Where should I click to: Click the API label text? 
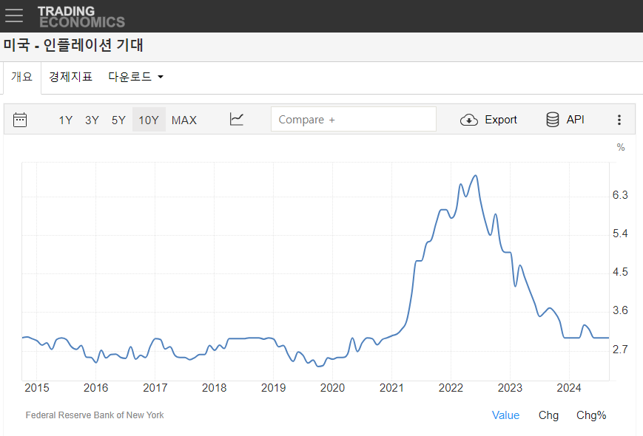tap(575, 120)
